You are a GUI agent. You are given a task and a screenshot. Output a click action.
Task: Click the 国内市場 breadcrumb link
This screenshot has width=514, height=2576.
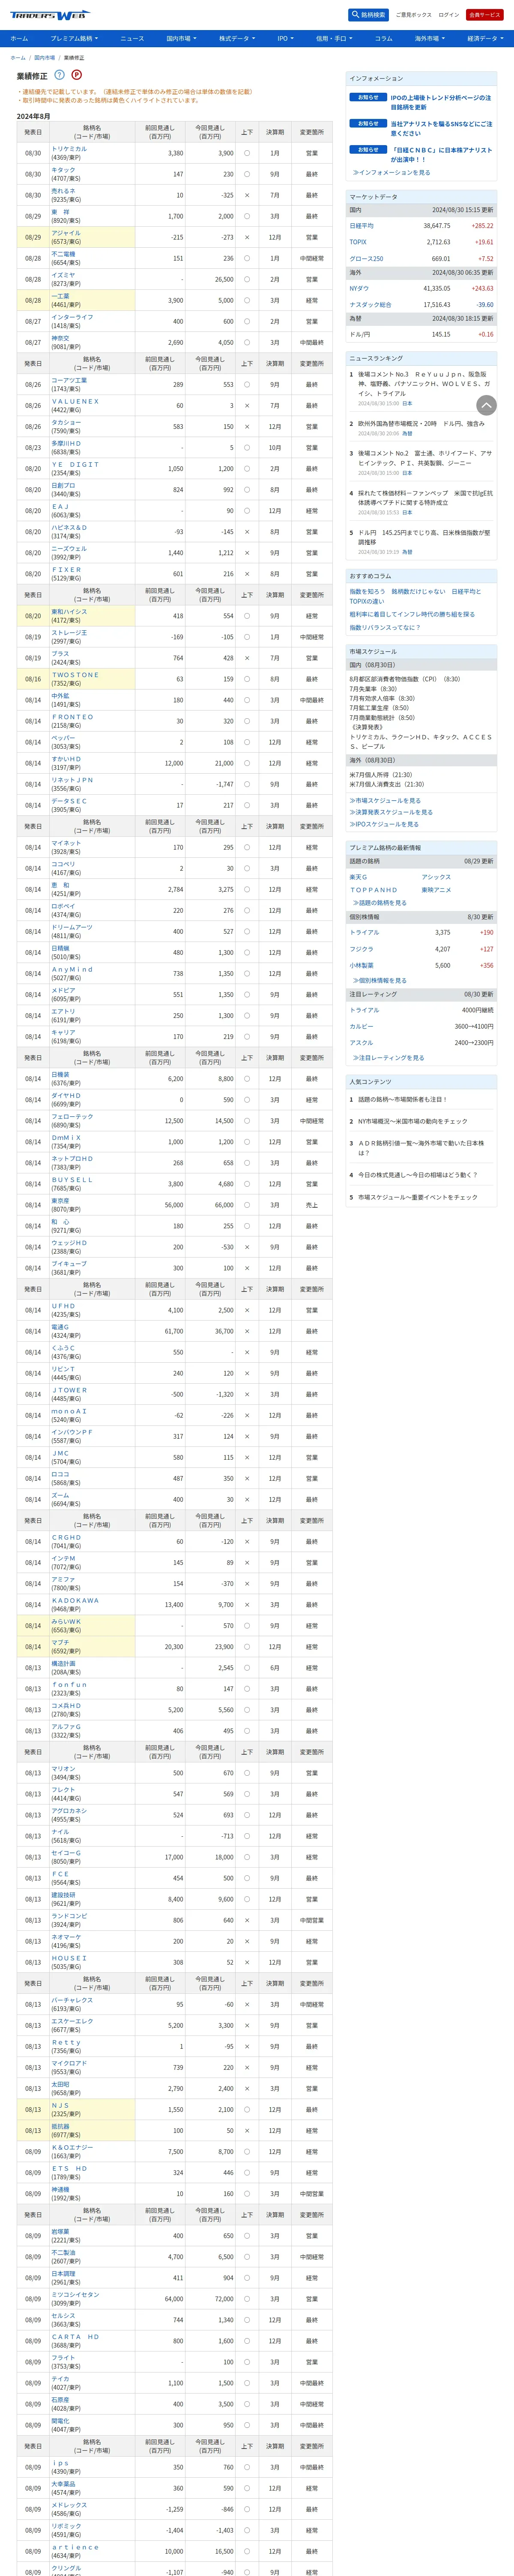[45, 58]
